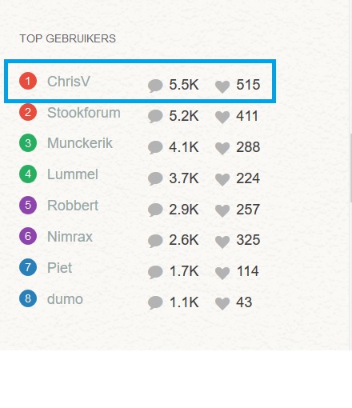Click the heart icon next to 325
Viewport: 352px width, 408px height.
[x=222, y=242]
